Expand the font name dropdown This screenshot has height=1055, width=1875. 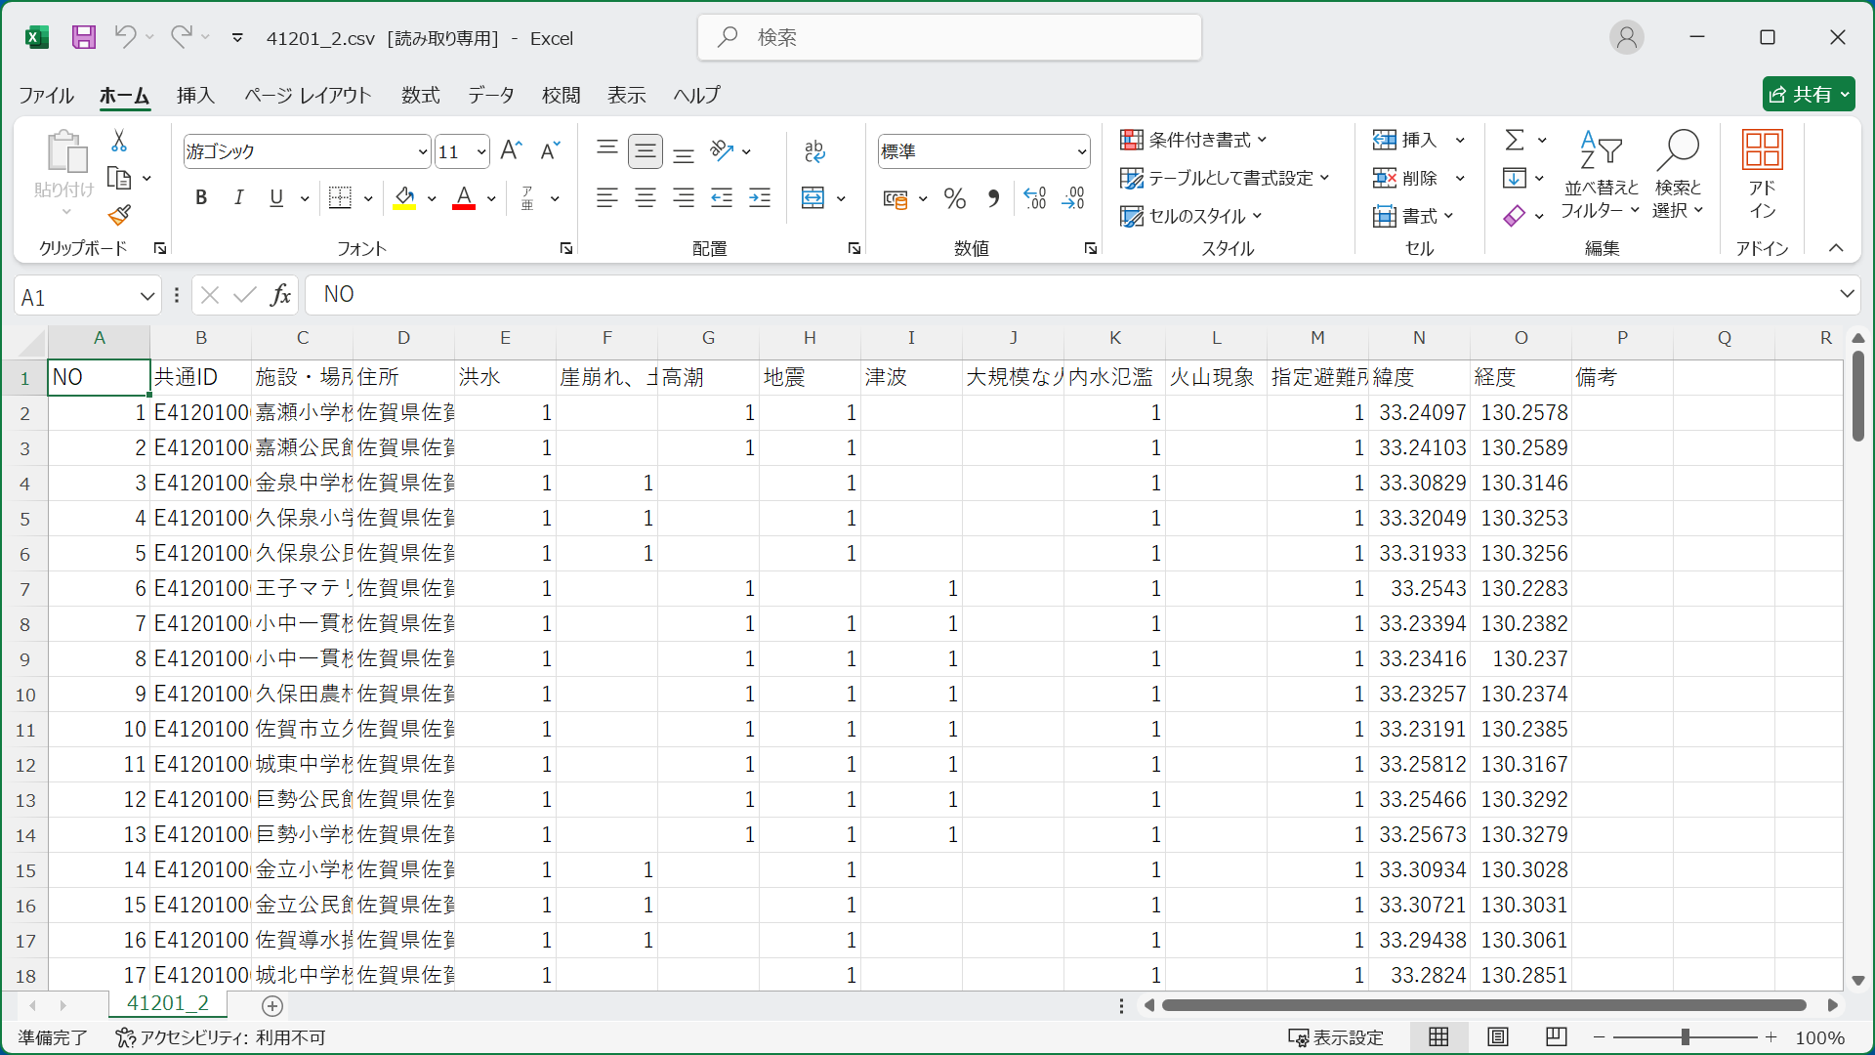tap(422, 151)
